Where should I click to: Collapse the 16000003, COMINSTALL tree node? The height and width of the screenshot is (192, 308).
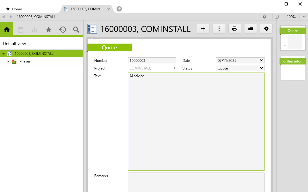coord(3,54)
